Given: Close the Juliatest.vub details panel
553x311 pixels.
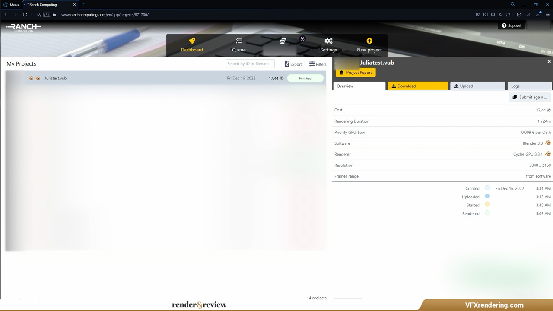Looking at the screenshot, I should tap(549, 62).
